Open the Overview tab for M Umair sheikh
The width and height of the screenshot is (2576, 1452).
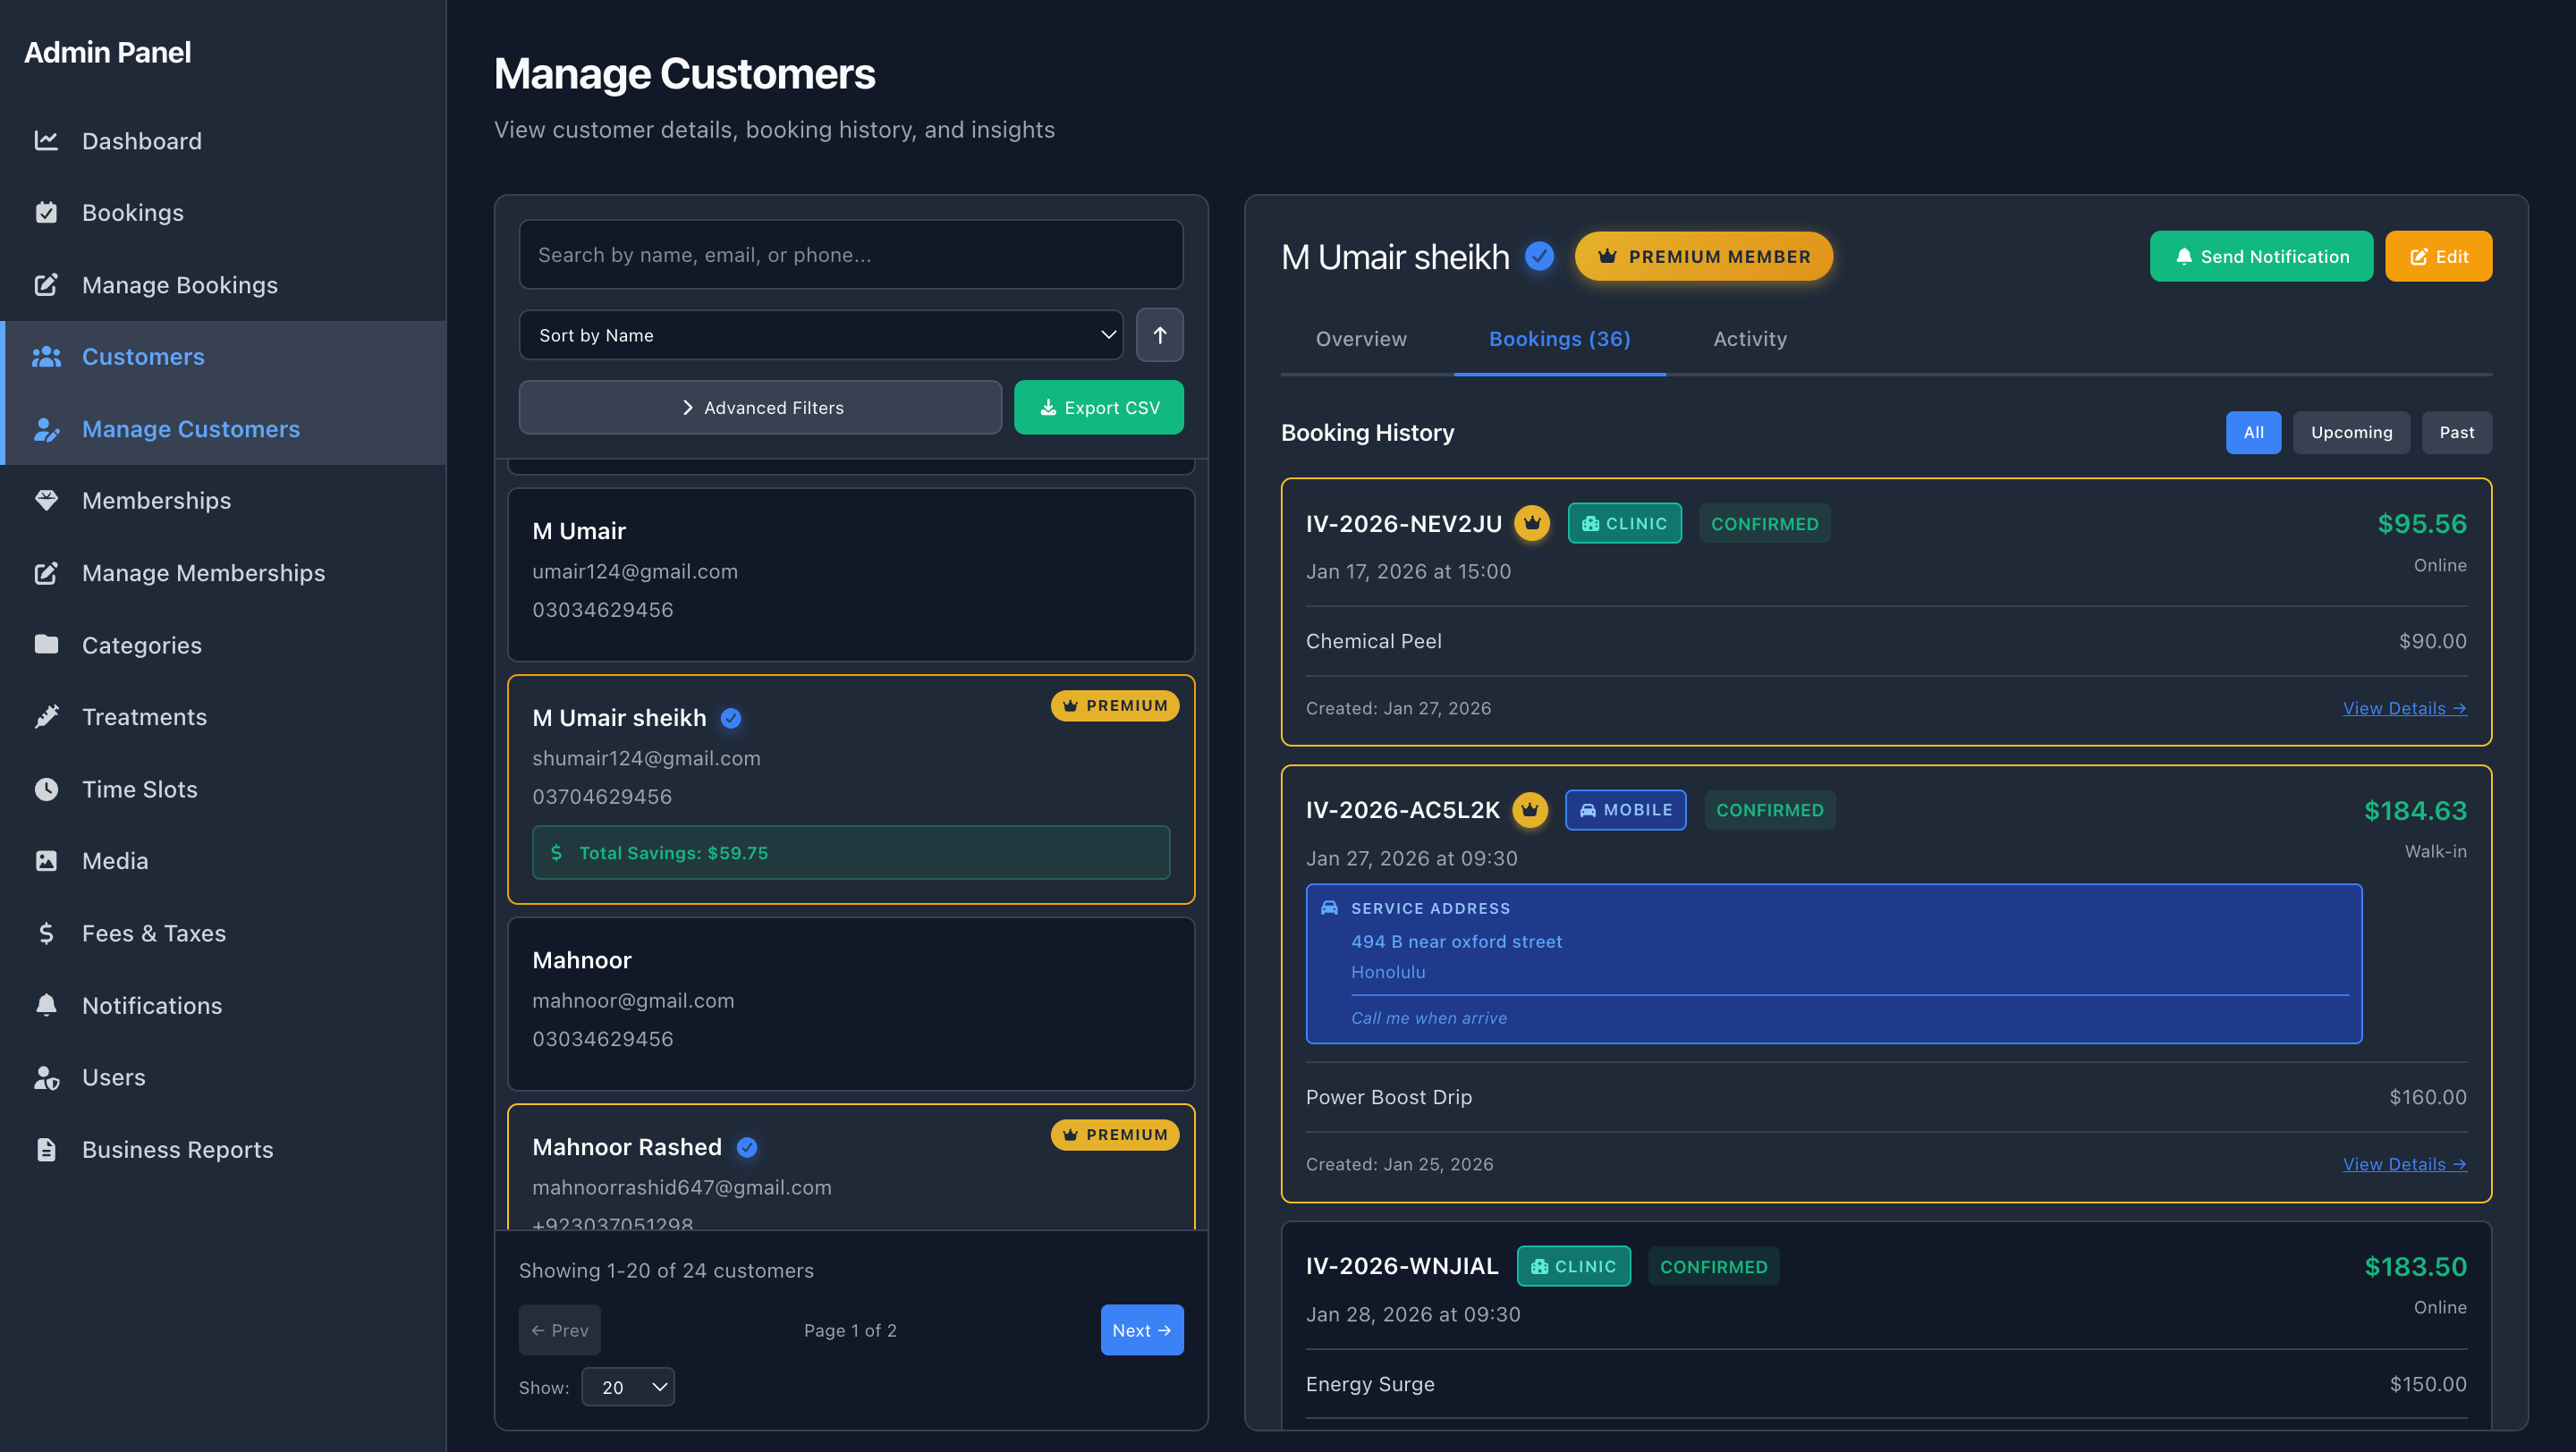coord(1361,339)
